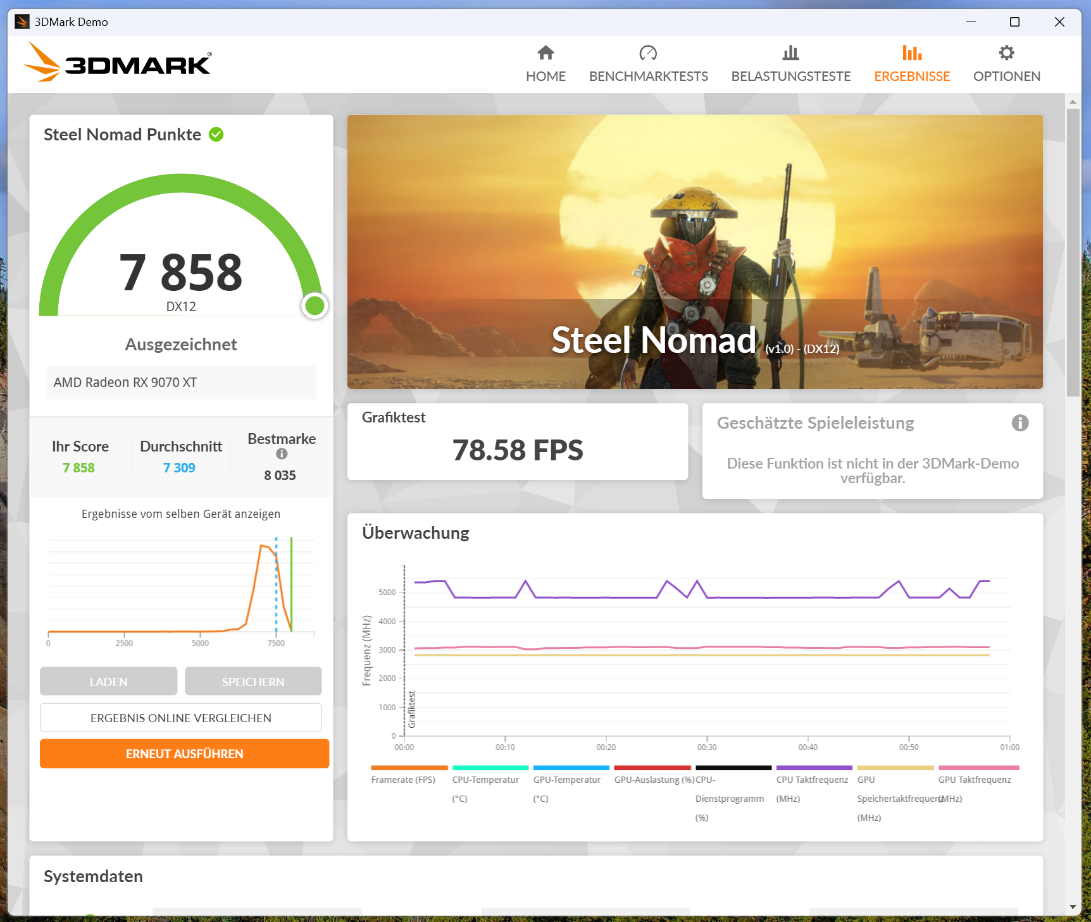Image resolution: width=1091 pixels, height=922 pixels.
Task: Click the Durchschnitt 7 309 value
Action: click(x=179, y=467)
